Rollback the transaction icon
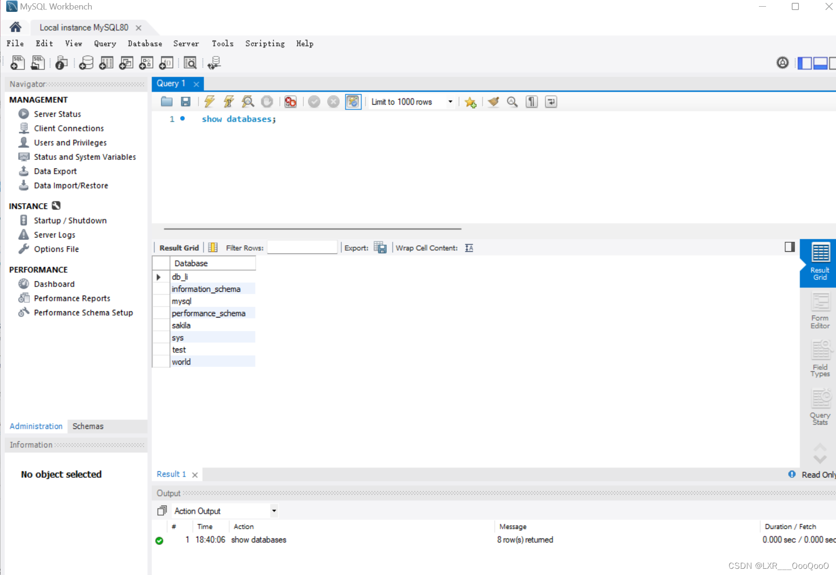This screenshot has width=836, height=575. pos(334,101)
